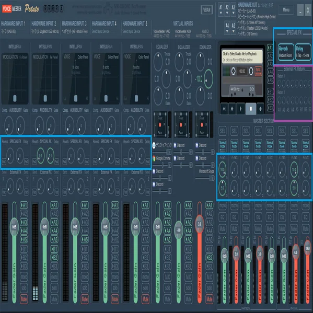
Task: Click Hardware Input 1's Intellipan modulation pad
Action: [15, 79]
